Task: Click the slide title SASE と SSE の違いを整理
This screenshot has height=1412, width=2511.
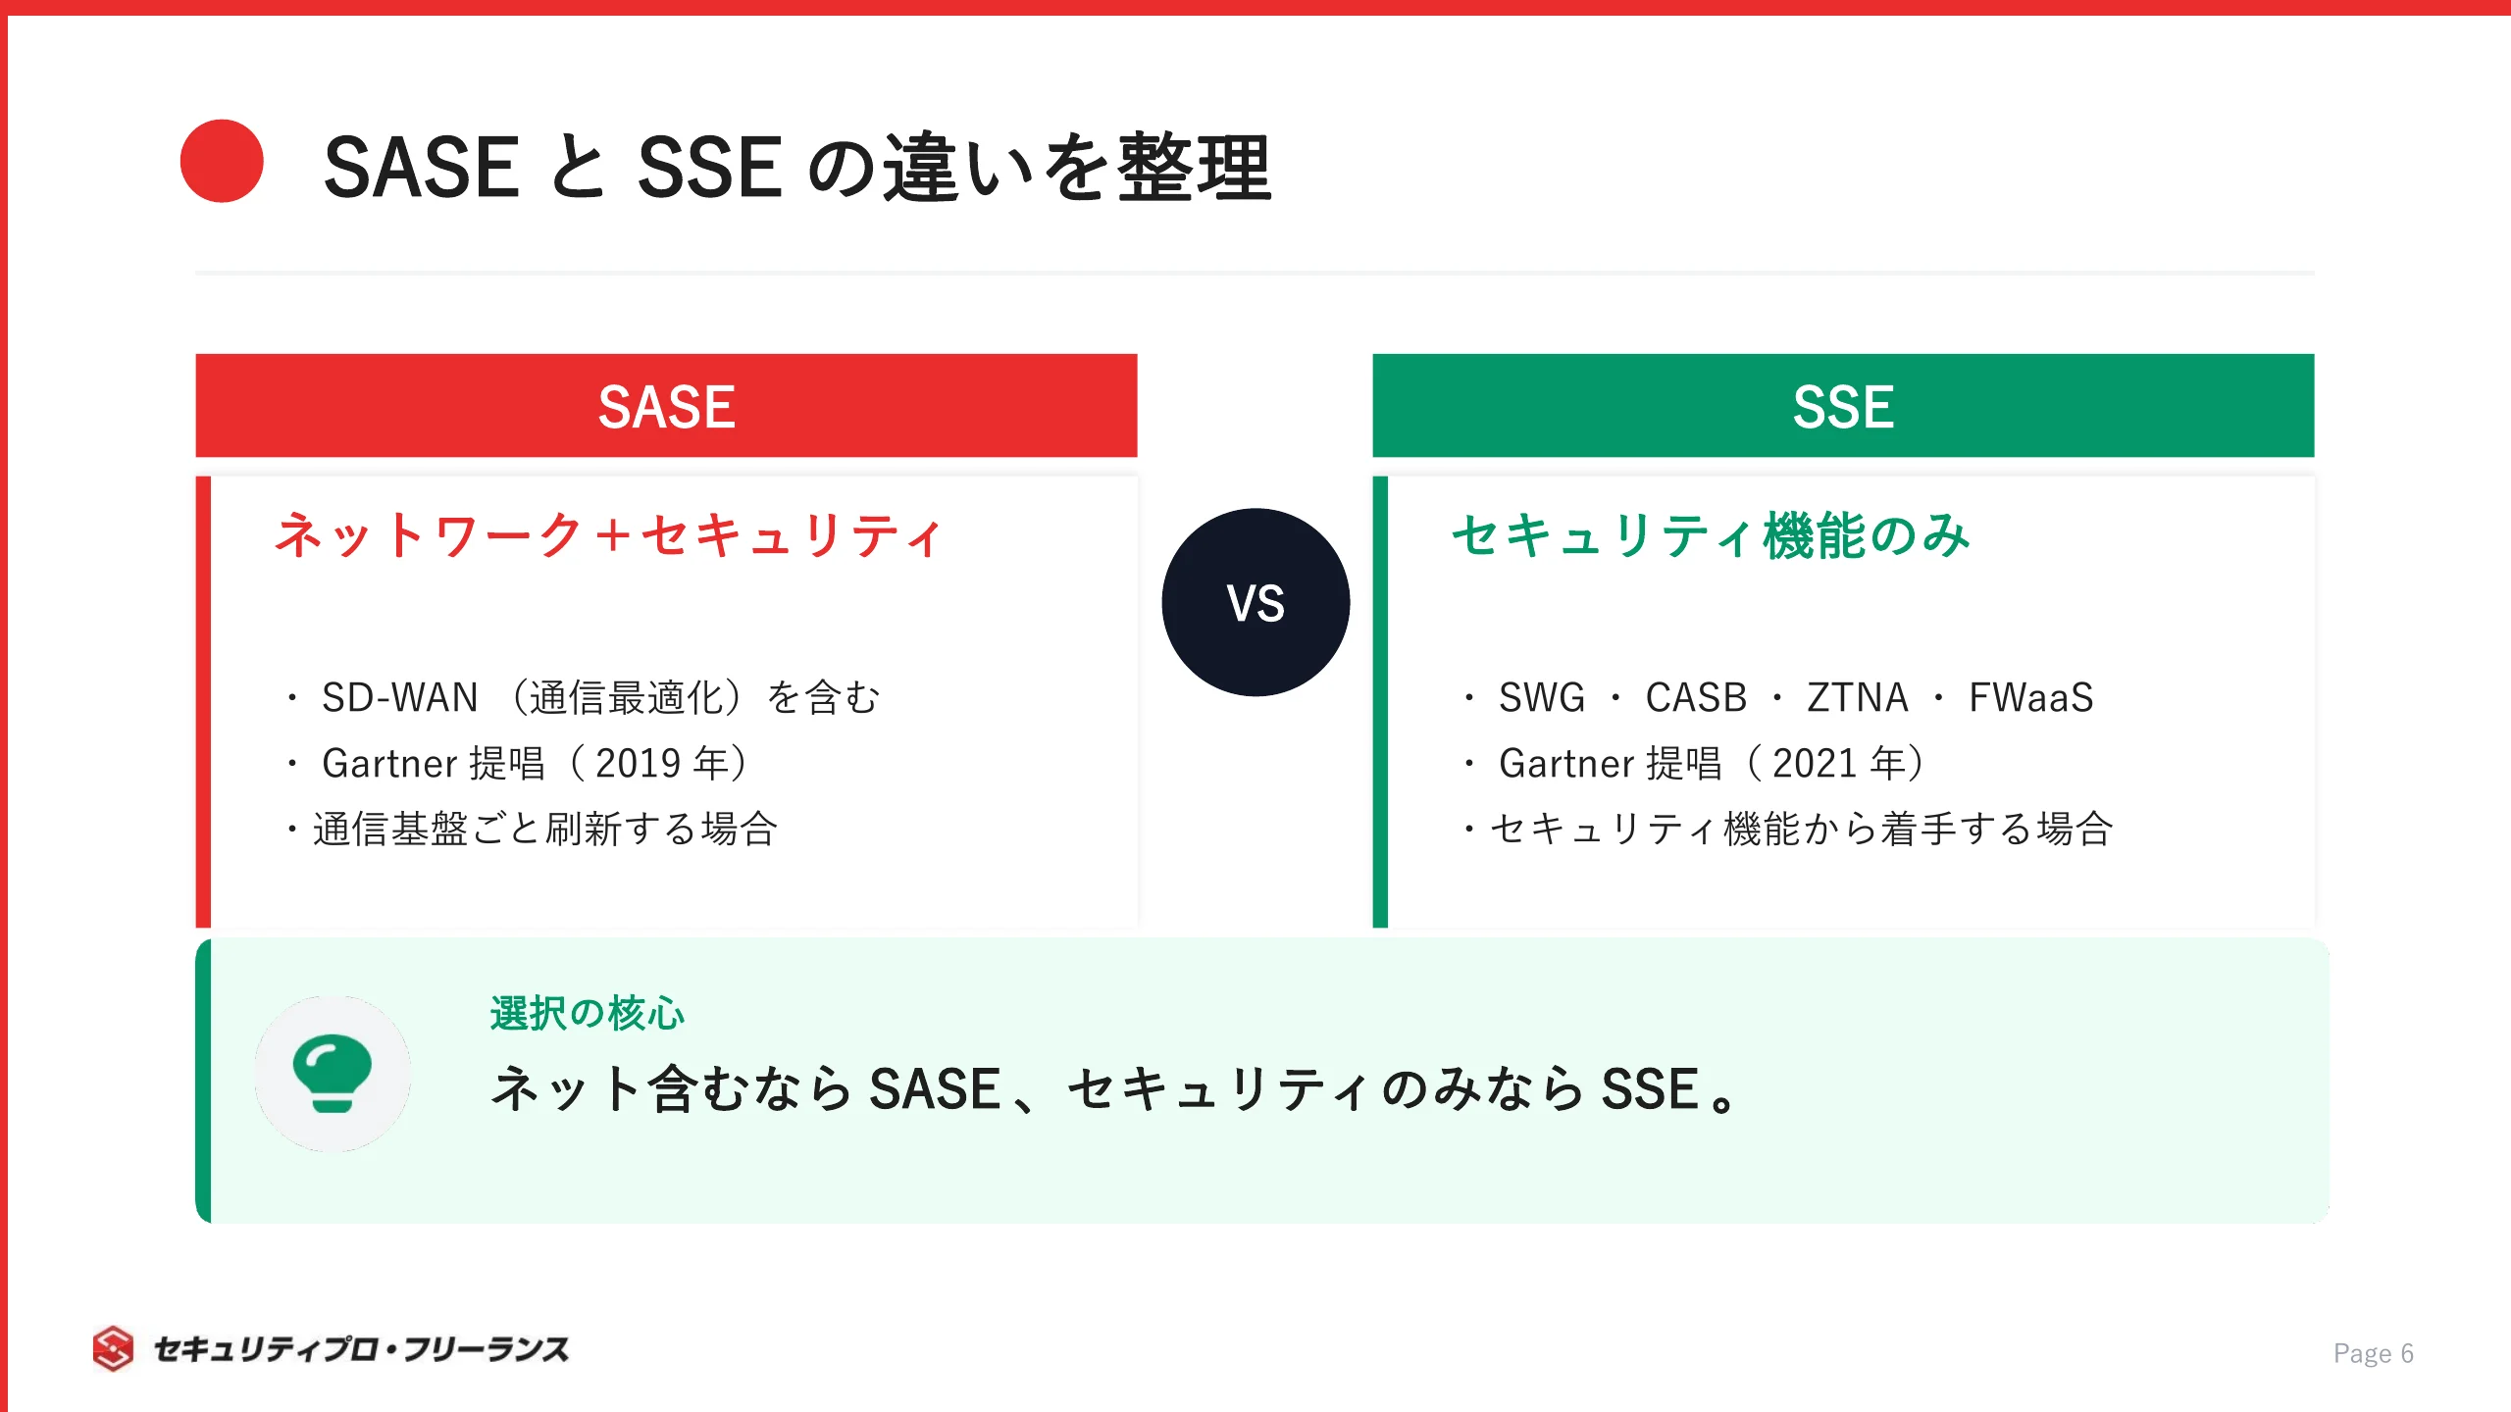Action: [x=797, y=168]
